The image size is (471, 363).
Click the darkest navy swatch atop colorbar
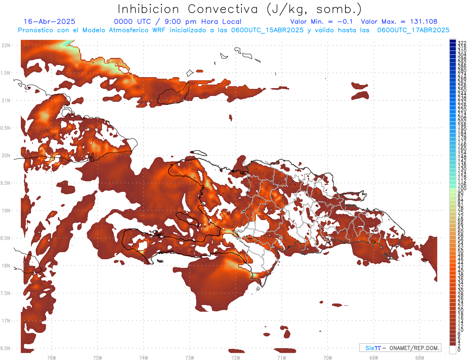coord(453,41)
